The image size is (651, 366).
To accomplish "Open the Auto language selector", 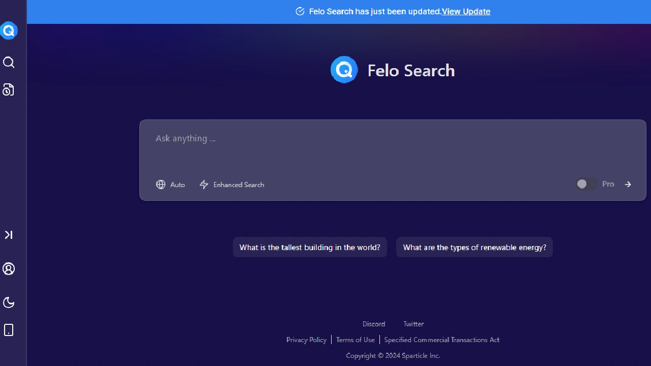I will (x=170, y=185).
